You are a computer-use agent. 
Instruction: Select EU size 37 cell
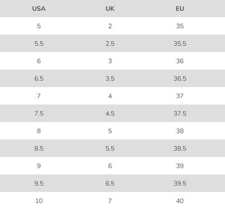point(180,96)
